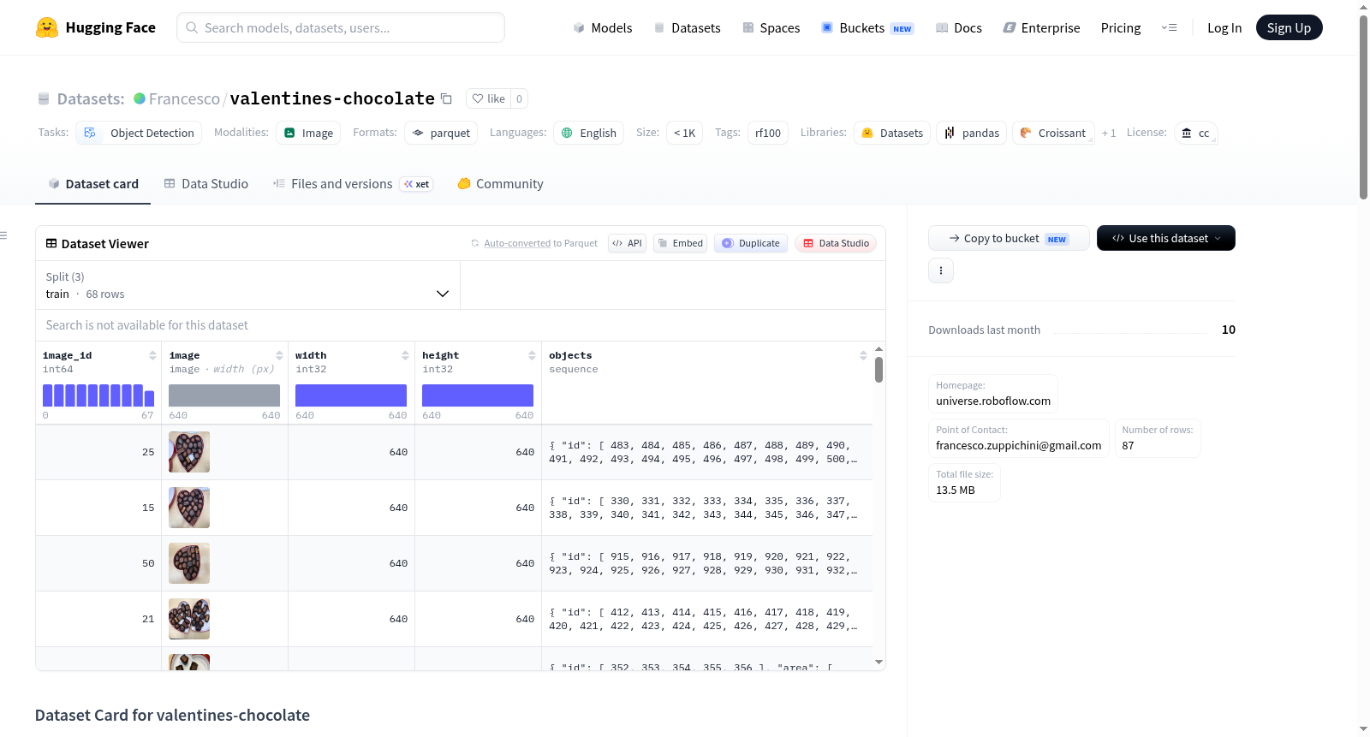The height and width of the screenshot is (737, 1370).
Task: Click the image_id histogram distribution bar
Action: pyautogui.click(x=98, y=395)
